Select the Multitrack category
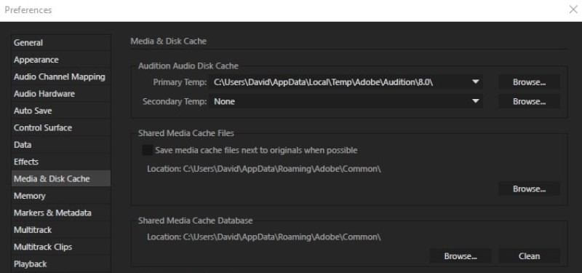This screenshot has height=273, width=582. [x=61, y=230]
